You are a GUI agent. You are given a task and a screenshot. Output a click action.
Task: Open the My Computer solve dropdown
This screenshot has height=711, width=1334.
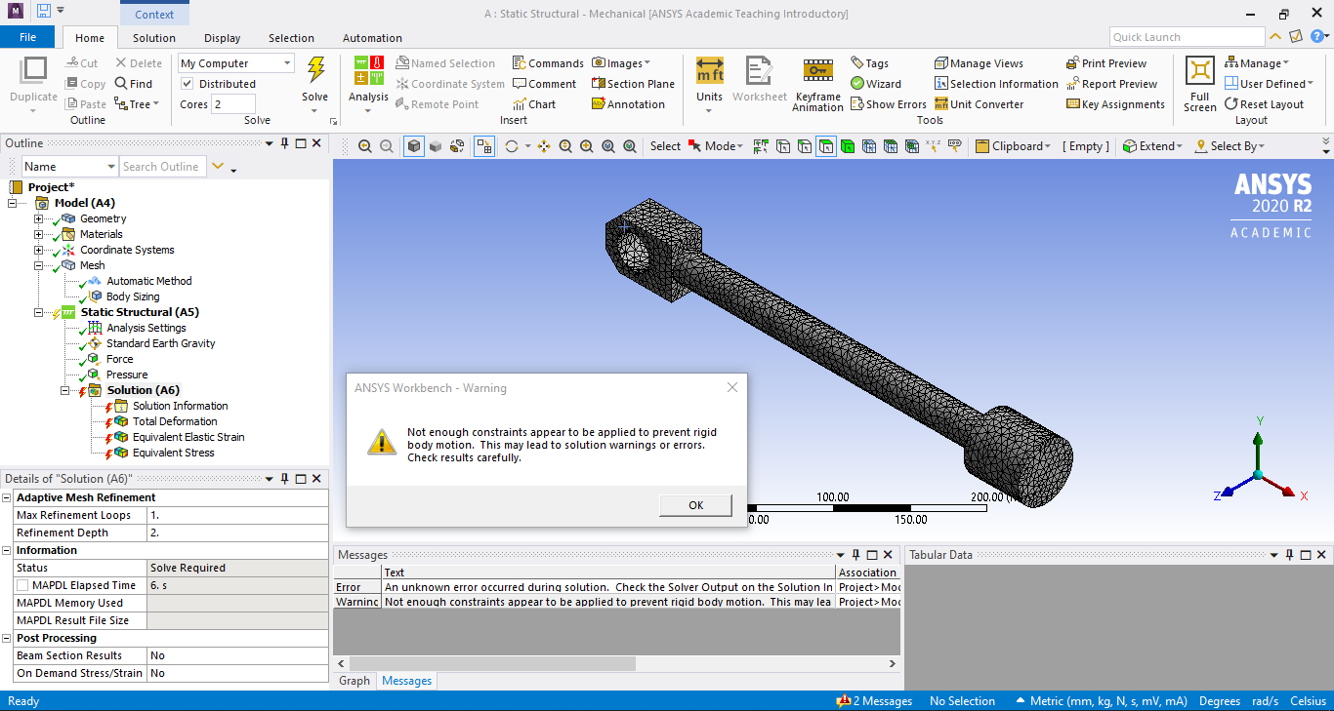[x=286, y=63]
